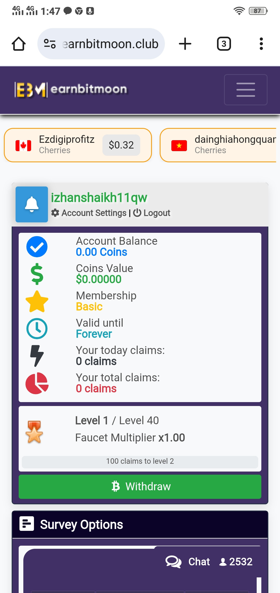This screenshot has height=593, width=280.
Task: Open the notification bell icon
Action: click(x=32, y=204)
